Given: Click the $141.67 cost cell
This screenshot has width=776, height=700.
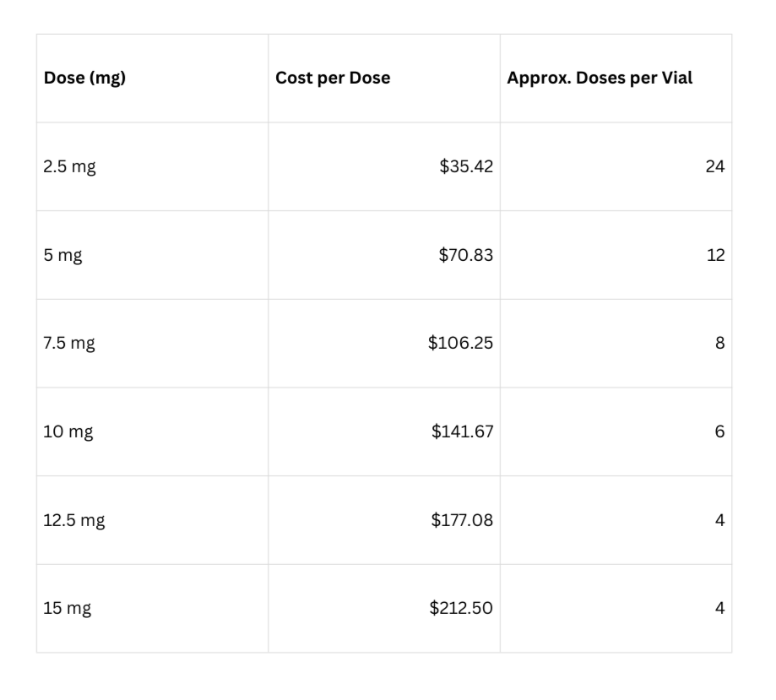Looking at the screenshot, I should point(384,431).
